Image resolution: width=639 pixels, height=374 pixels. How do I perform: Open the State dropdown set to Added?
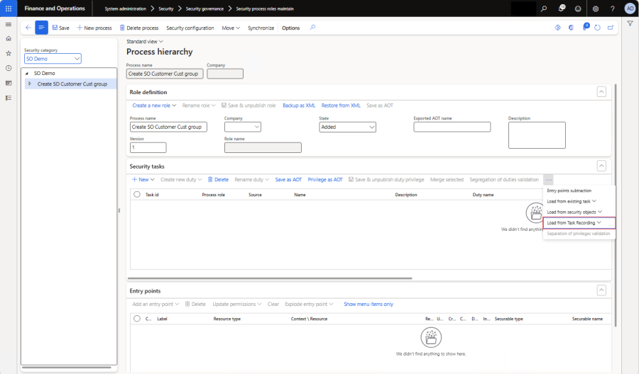pos(347,127)
